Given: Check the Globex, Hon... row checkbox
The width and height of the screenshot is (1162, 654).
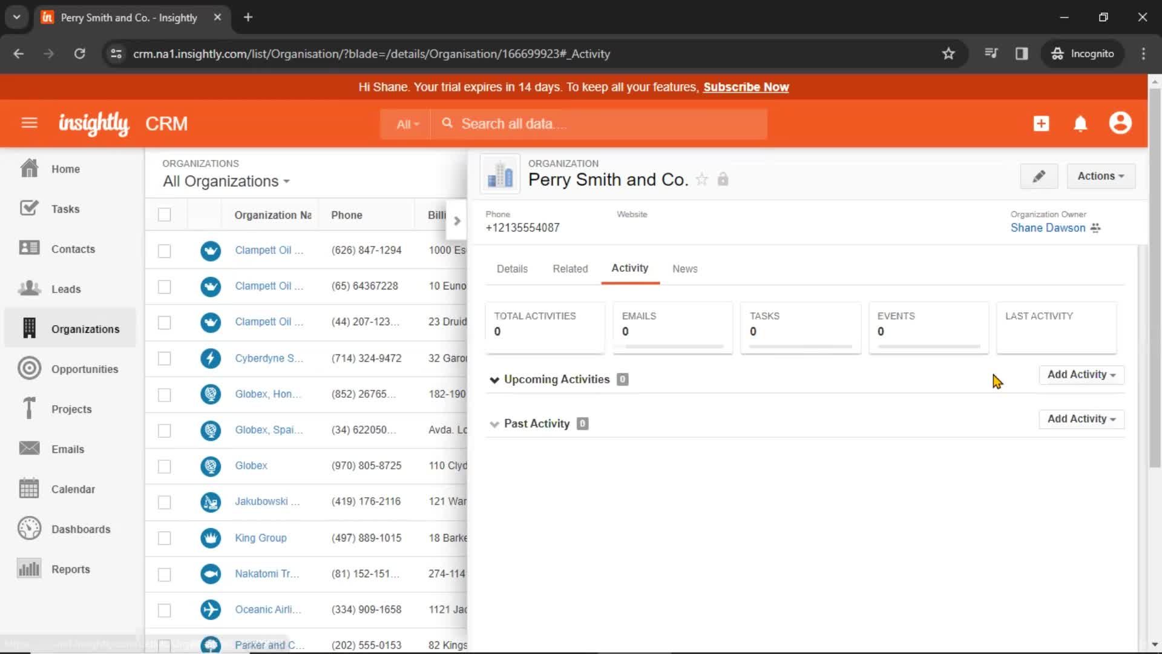Looking at the screenshot, I should click(x=165, y=395).
